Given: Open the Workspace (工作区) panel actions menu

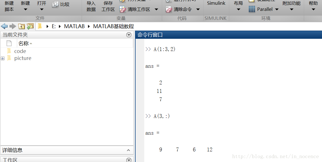Looking at the screenshot, I should [x=129, y=160].
